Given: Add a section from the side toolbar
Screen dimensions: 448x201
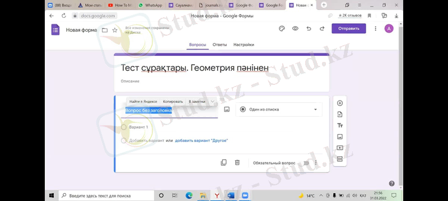Looking at the screenshot, I should (x=340, y=159).
